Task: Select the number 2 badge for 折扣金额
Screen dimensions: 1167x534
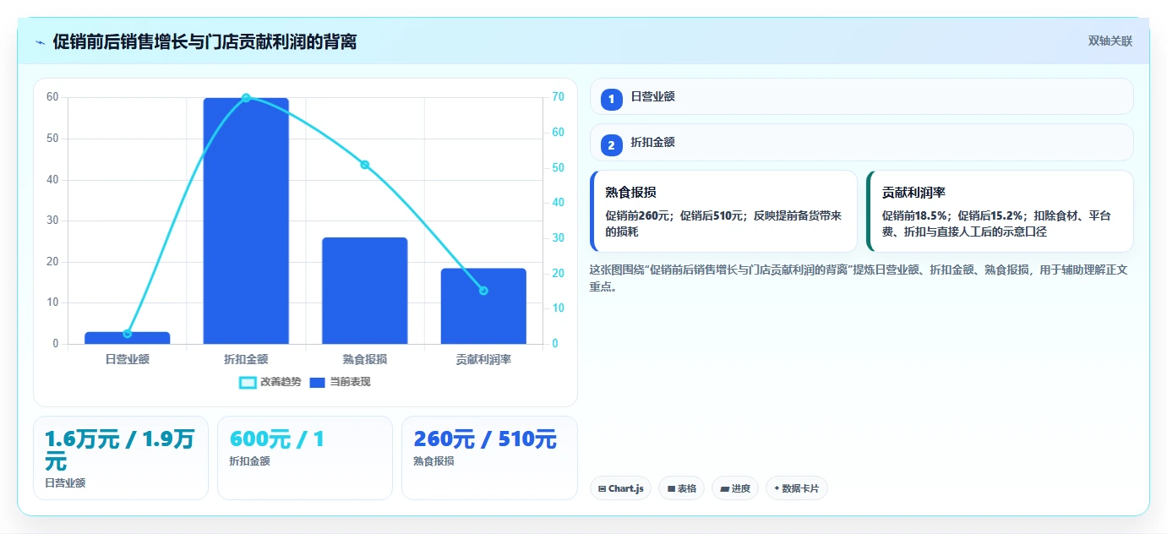Action: click(x=612, y=145)
